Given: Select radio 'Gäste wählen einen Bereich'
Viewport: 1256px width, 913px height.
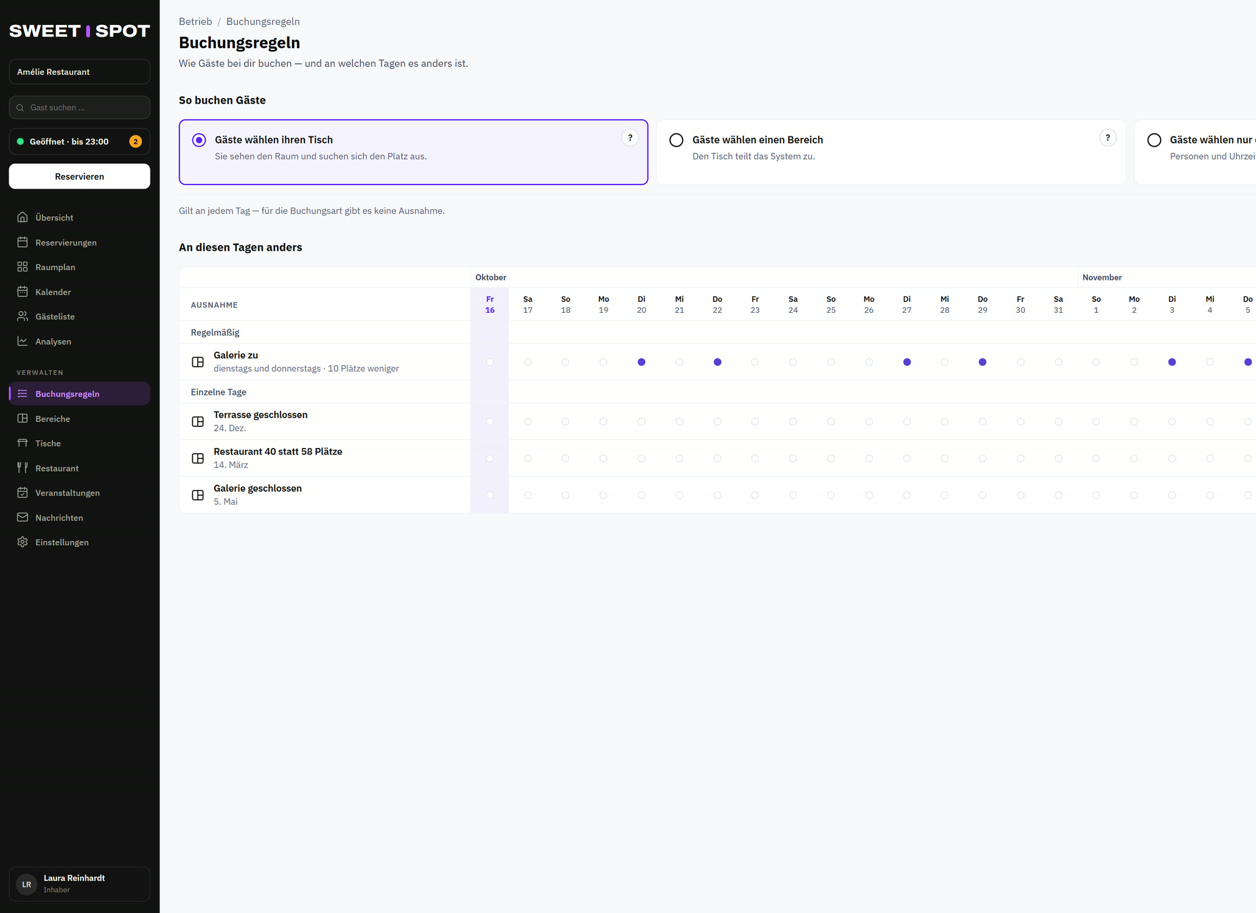Looking at the screenshot, I should [x=676, y=140].
